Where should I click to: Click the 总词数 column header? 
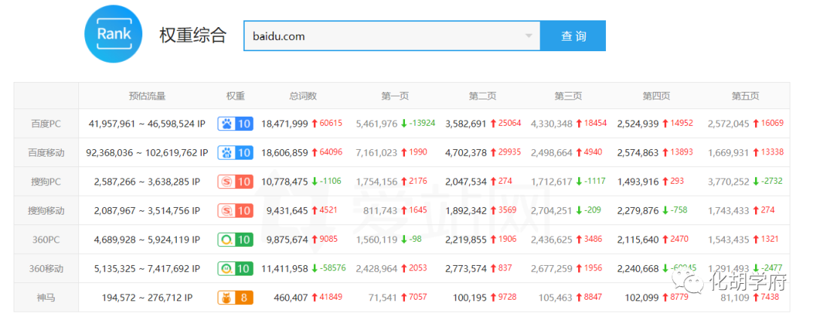tap(303, 96)
